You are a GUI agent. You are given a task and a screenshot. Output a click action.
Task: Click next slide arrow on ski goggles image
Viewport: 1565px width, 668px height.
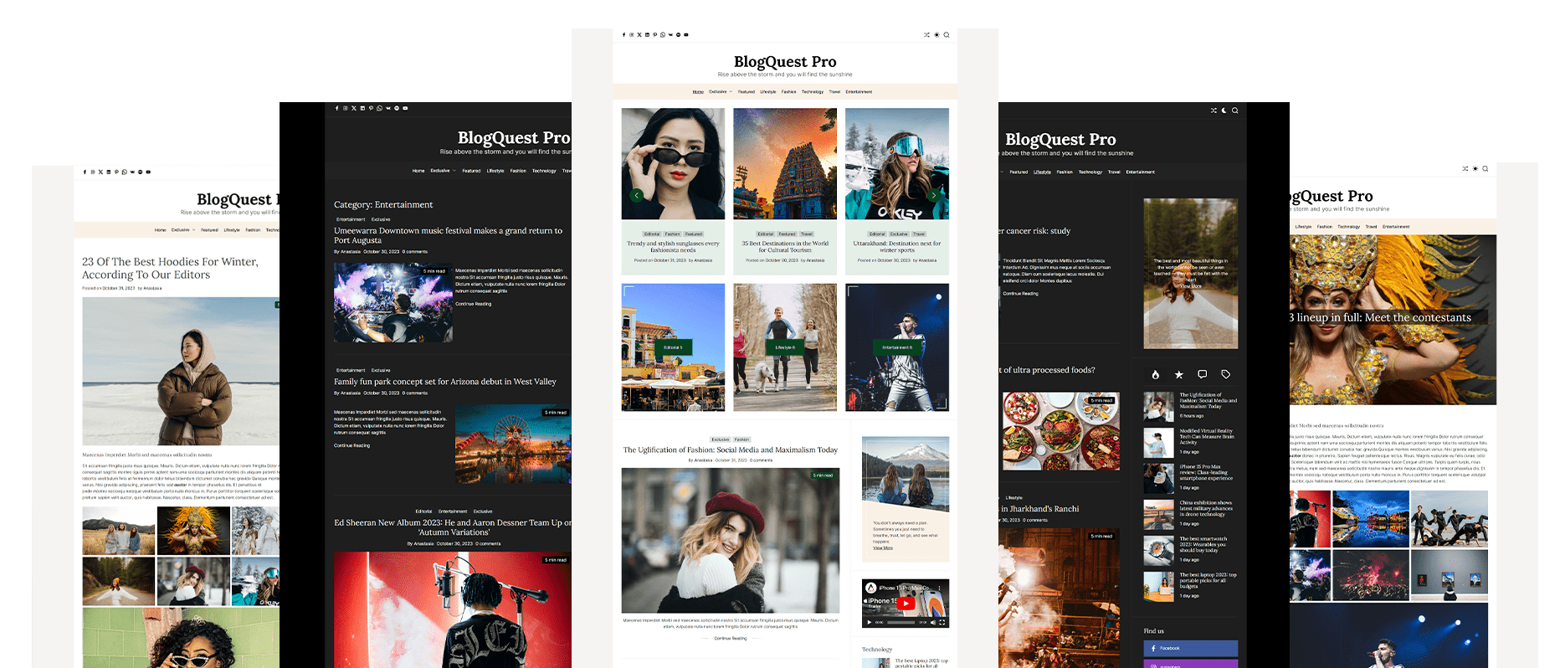pos(934,195)
